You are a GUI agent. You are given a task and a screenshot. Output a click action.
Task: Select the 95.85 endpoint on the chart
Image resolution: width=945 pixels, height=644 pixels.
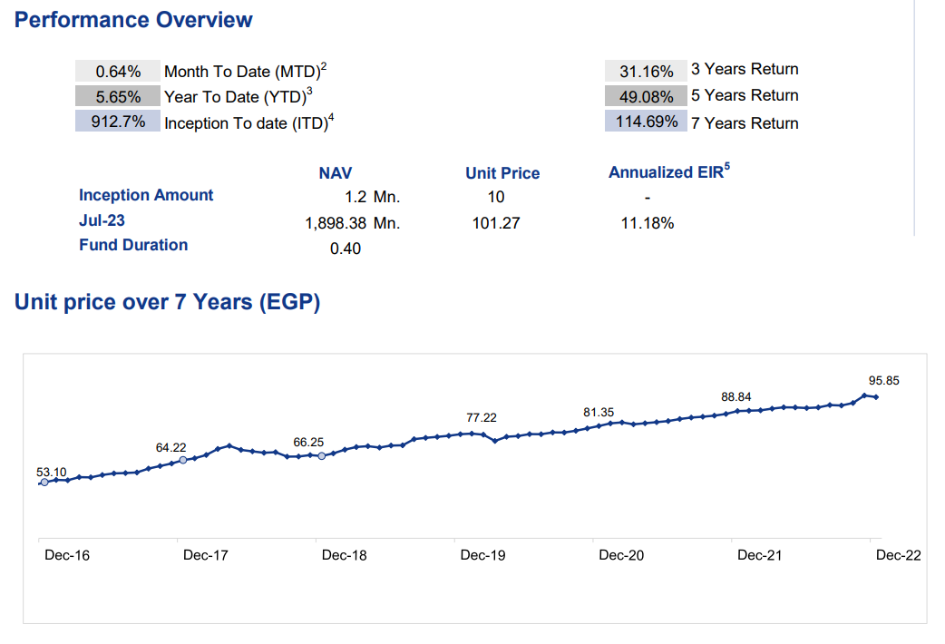click(874, 396)
